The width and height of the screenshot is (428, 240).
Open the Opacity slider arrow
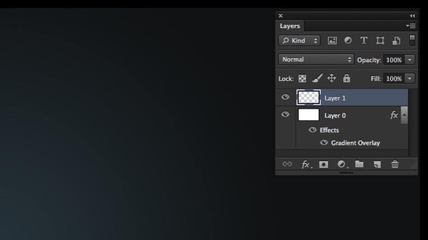pyautogui.click(x=410, y=60)
